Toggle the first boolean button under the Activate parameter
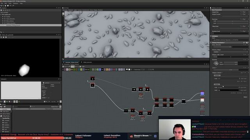Image resolution: width=250 pixels, height=140 pixels. 217,75
